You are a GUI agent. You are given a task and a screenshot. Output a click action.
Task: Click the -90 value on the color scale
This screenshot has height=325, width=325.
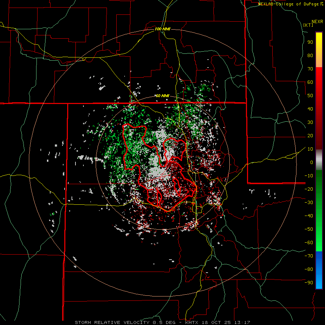pos(309,283)
